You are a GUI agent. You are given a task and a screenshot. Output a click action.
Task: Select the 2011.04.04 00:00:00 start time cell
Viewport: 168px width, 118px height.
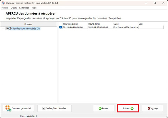pyautogui.click(x=75, y=27)
